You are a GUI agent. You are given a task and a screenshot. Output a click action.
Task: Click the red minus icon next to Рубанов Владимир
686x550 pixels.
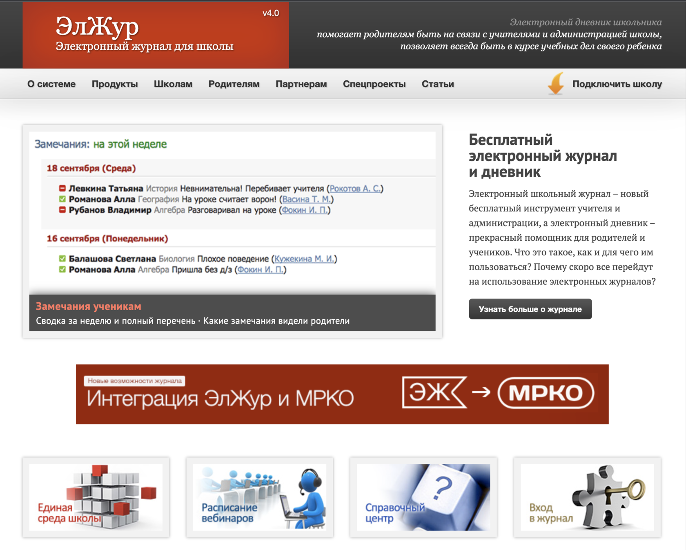point(62,210)
